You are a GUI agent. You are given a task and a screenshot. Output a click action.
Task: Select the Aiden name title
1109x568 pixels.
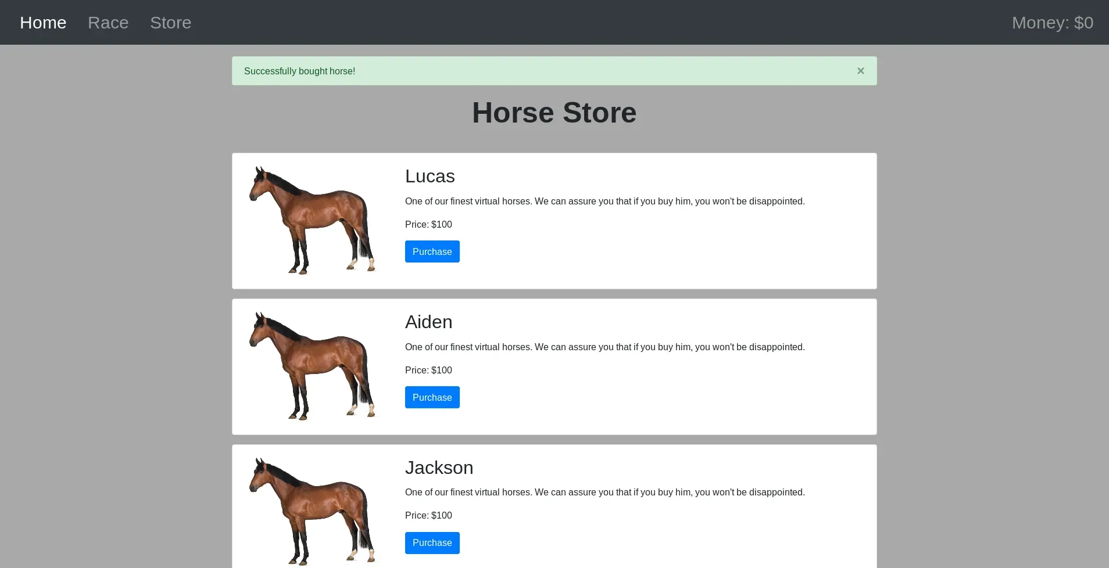[x=428, y=322]
